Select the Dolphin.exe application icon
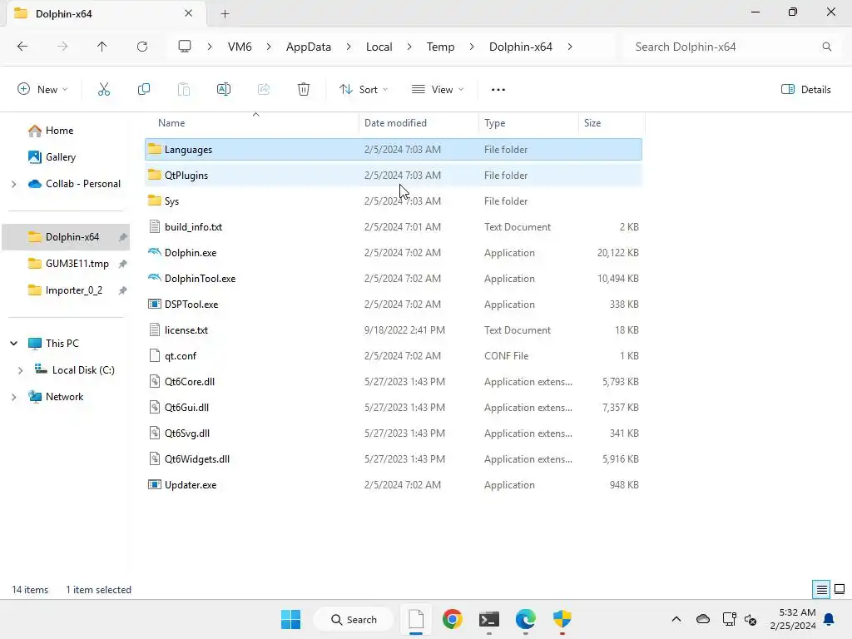852x639 pixels. (155, 253)
